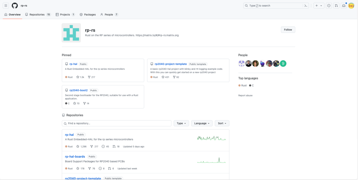
Task: Open pinned rp2040-project-template link
Action: pyautogui.click(x=171, y=64)
